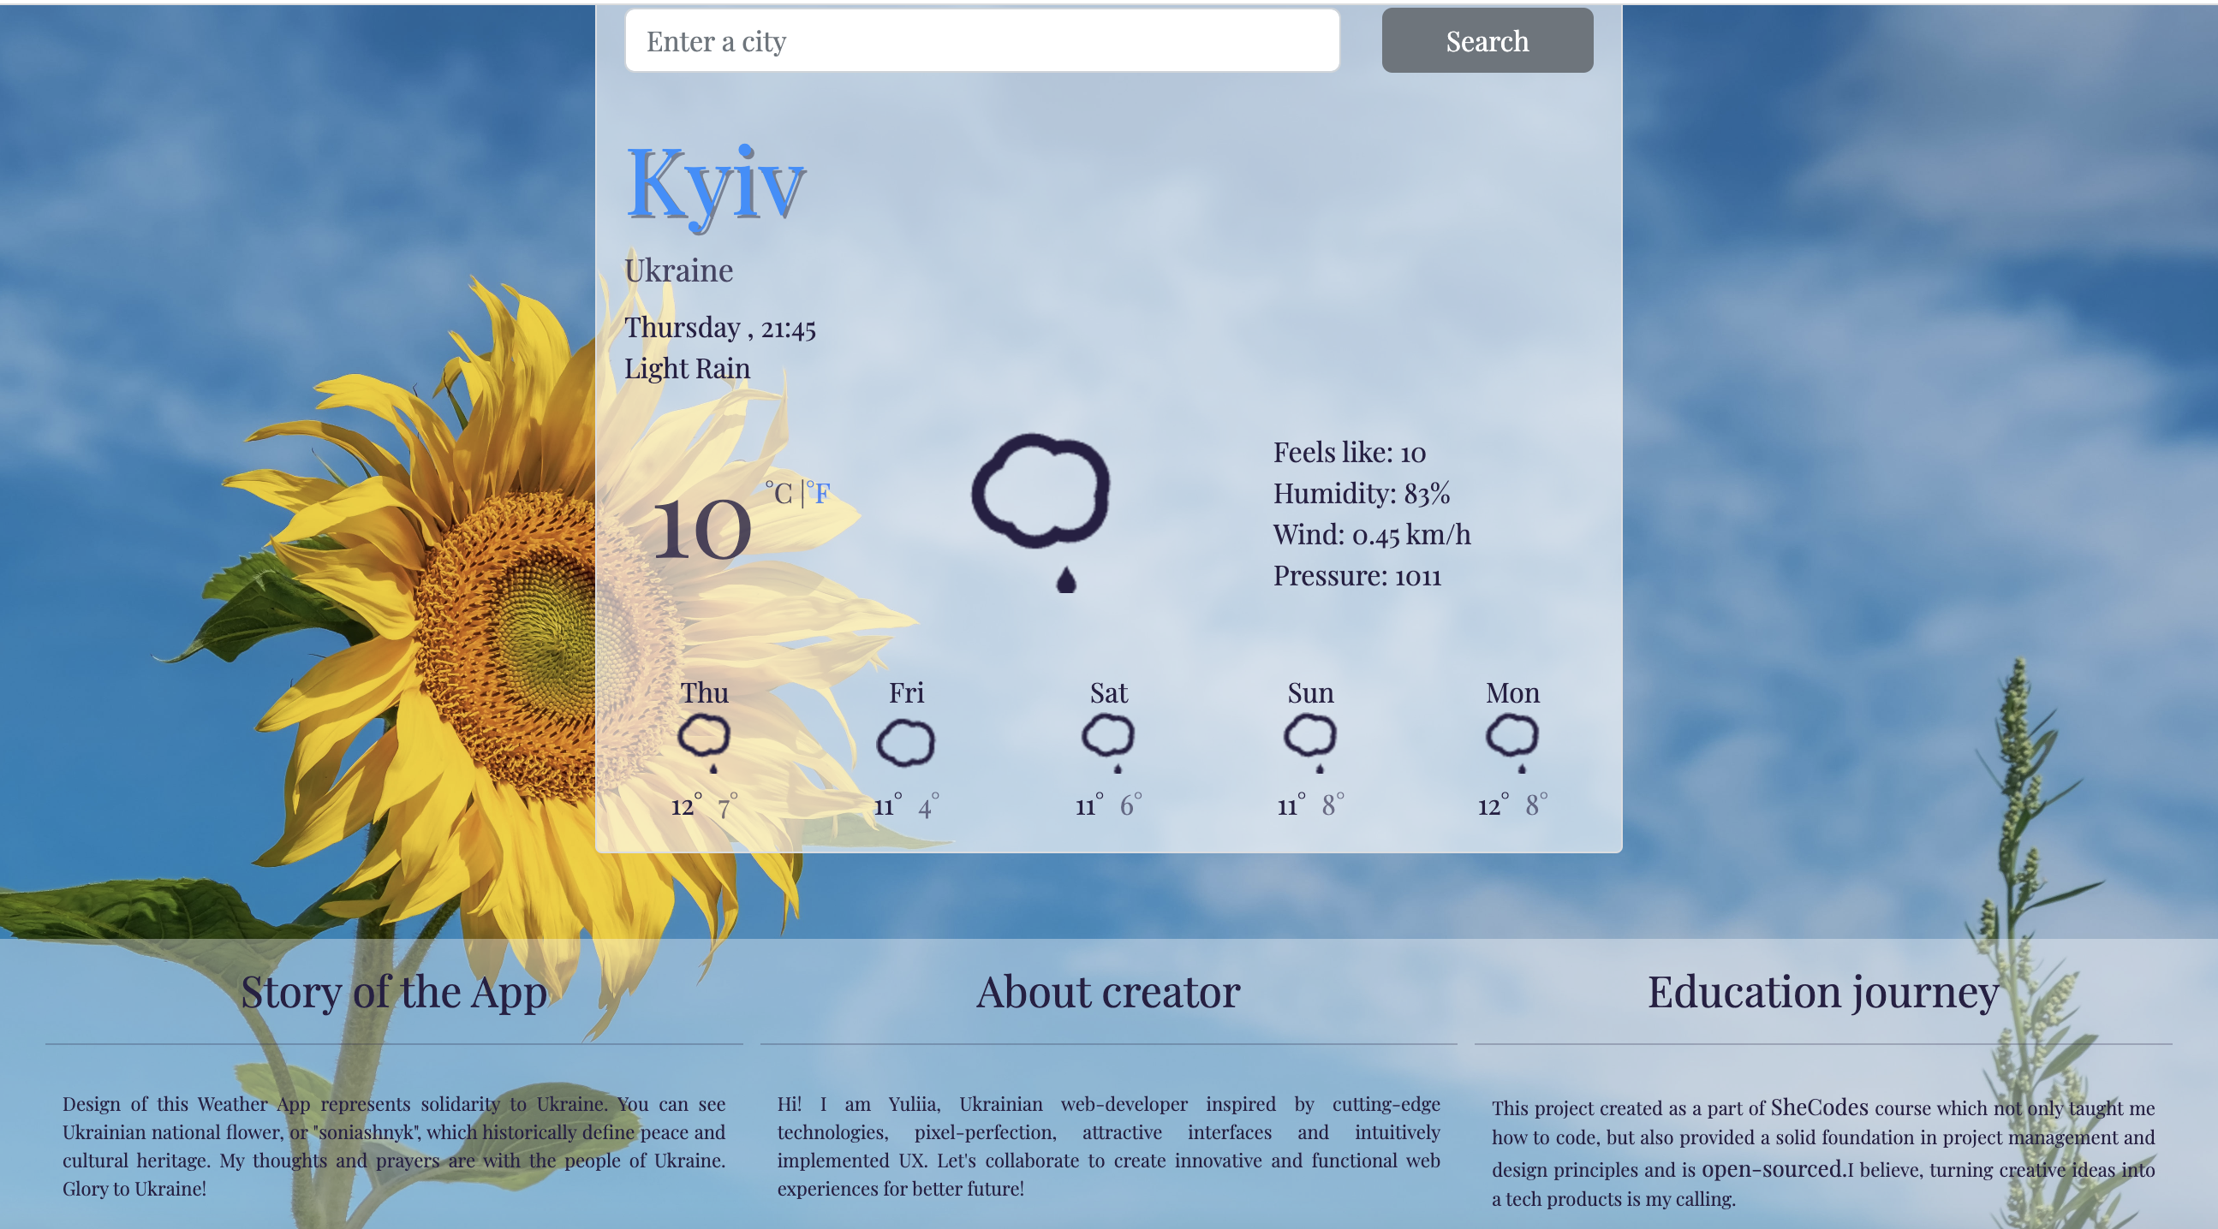Click the paragraph about solidarity to Ukraine
This screenshot has height=1229, width=2218.
[393, 1145]
